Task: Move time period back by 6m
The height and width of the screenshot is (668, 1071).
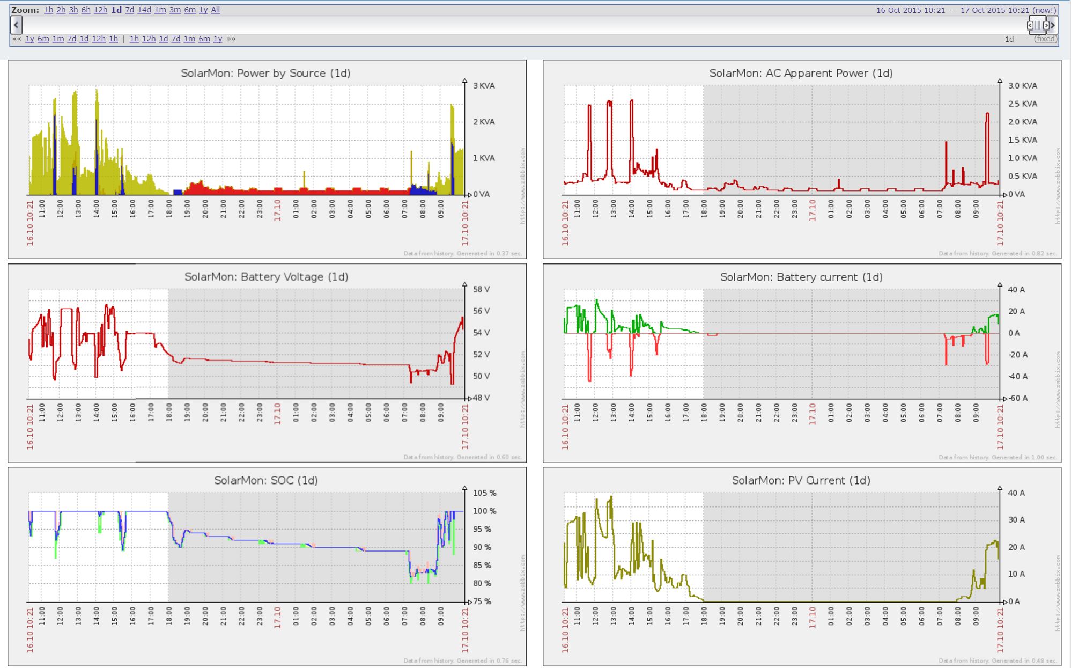Action: pos(43,39)
